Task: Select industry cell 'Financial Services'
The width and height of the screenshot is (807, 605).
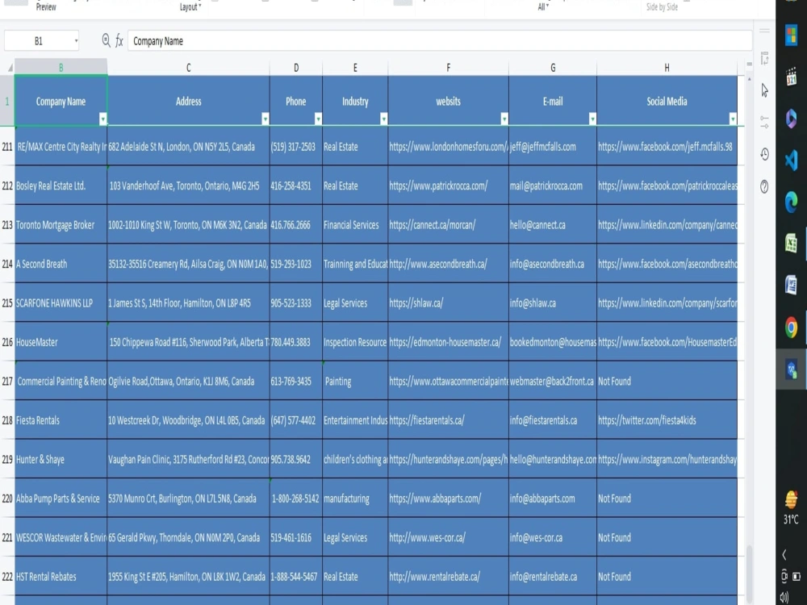Action: (355, 225)
